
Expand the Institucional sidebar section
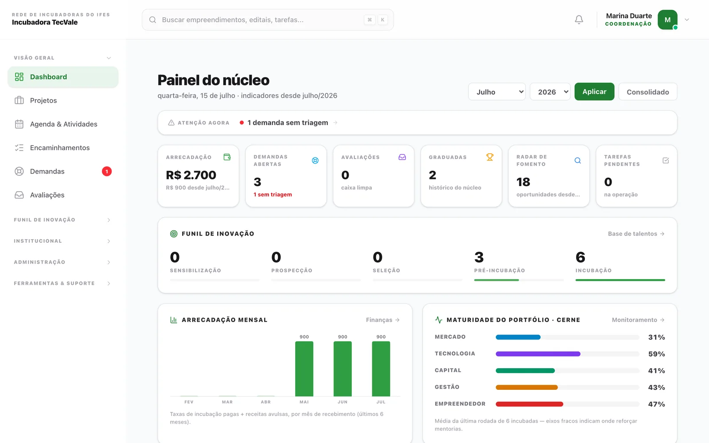point(63,241)
